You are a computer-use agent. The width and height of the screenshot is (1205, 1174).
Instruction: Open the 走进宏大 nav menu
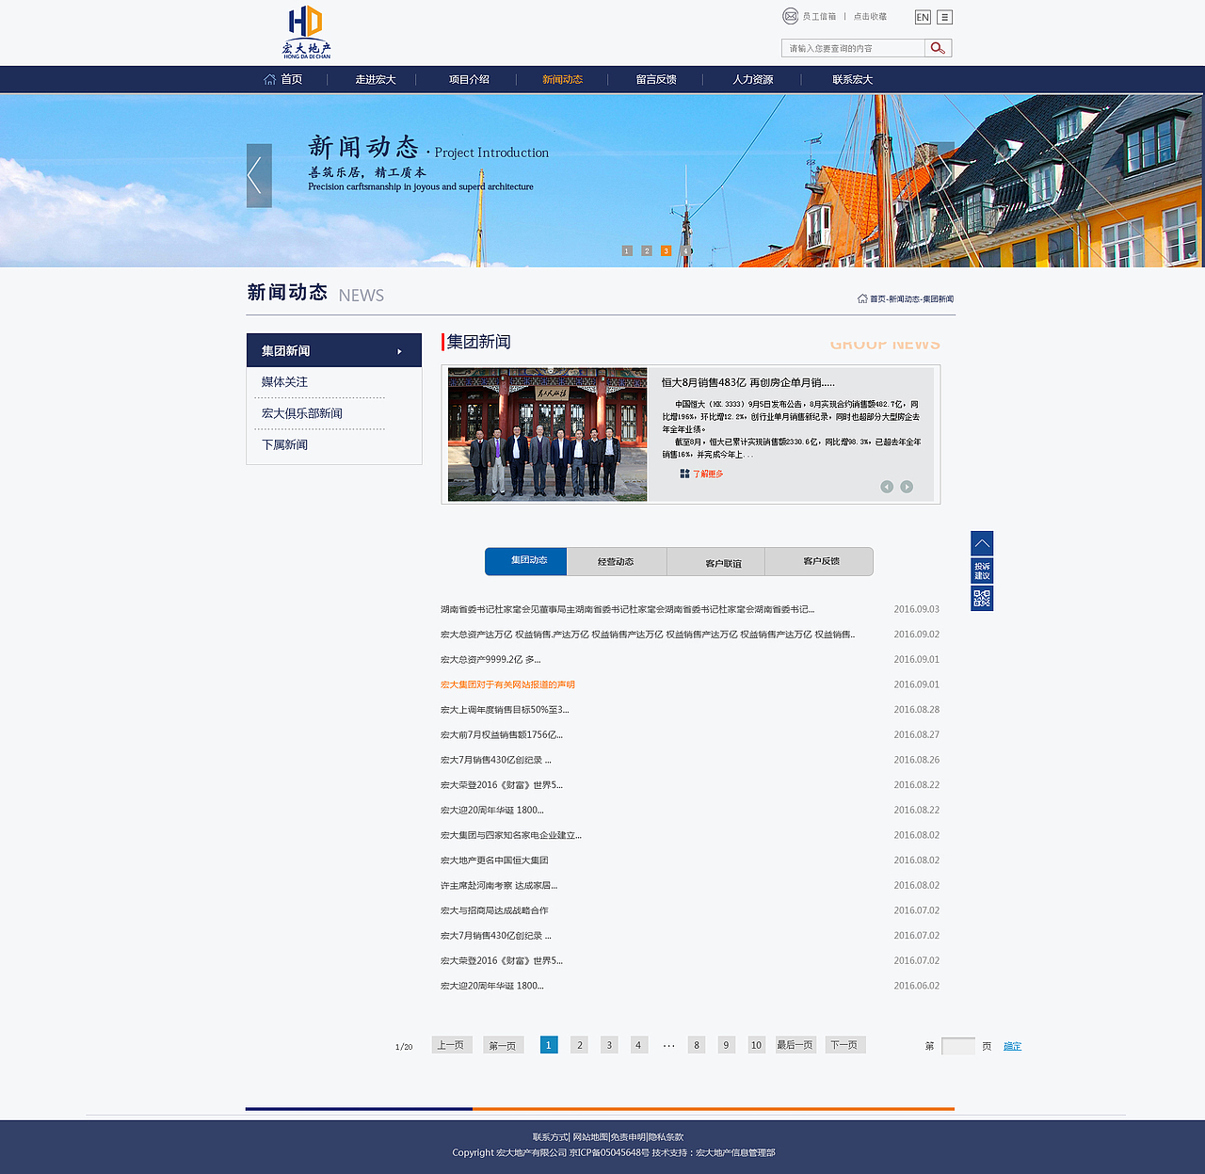tap(376, 79)
